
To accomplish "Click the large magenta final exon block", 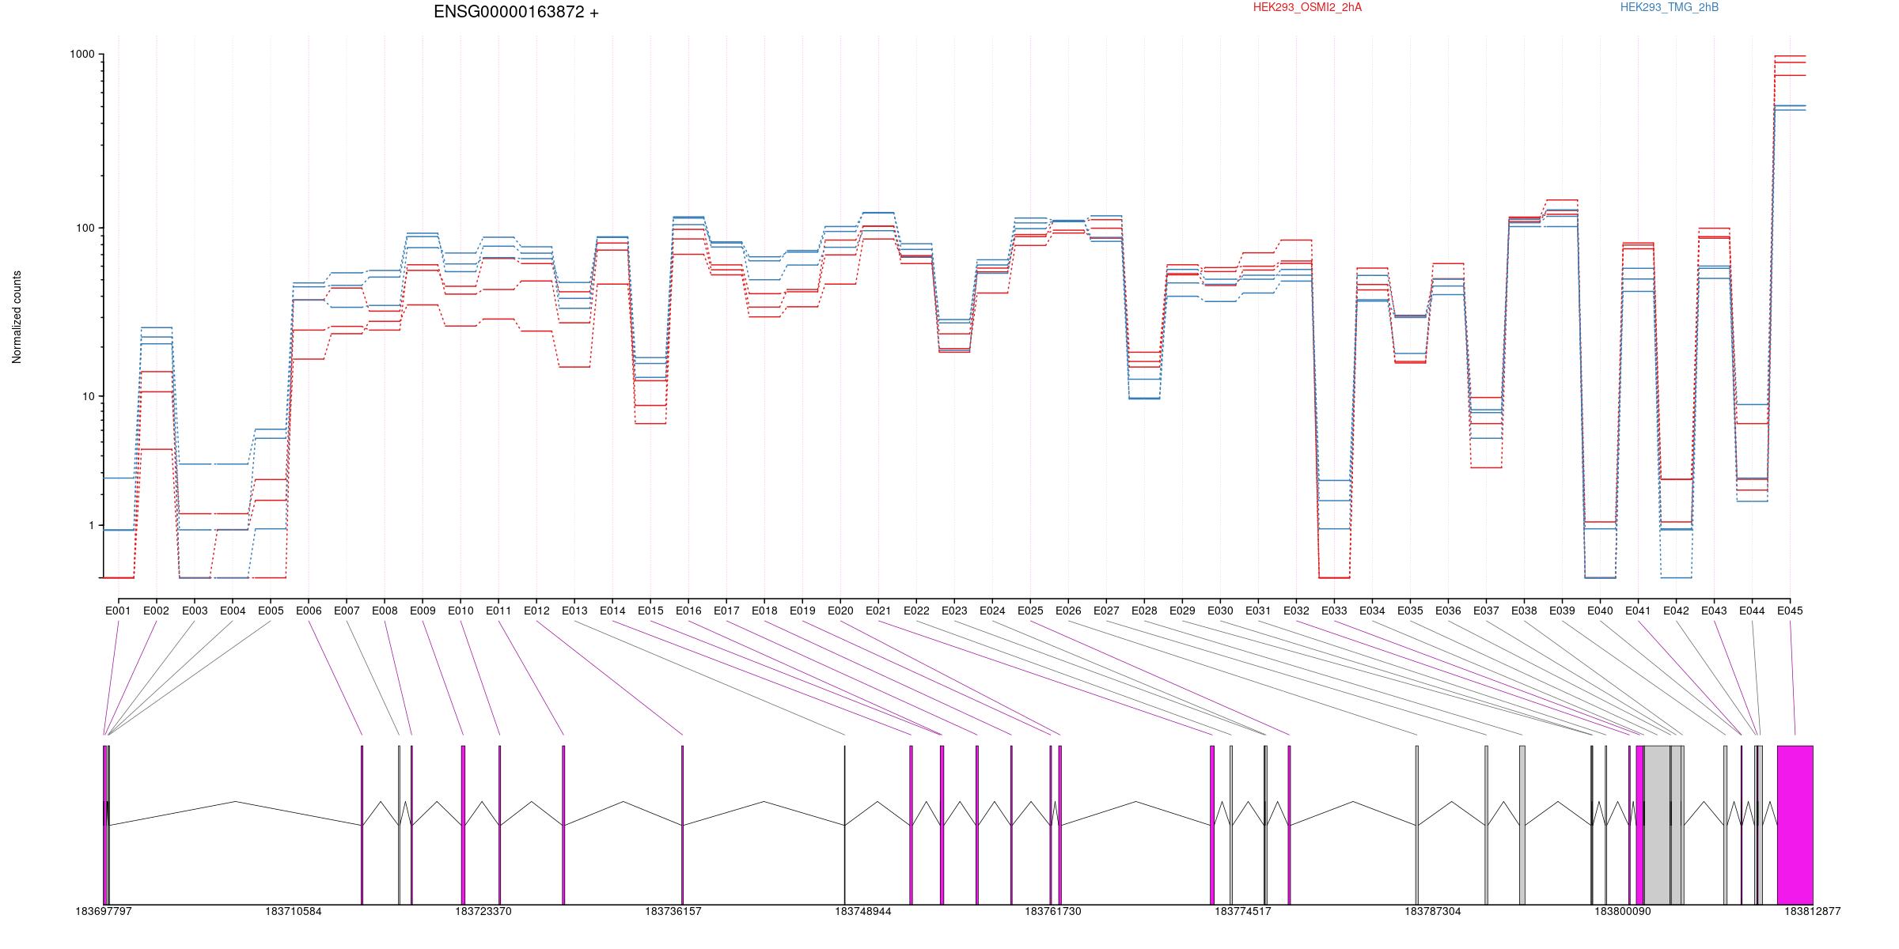I will click(1795, 825).
